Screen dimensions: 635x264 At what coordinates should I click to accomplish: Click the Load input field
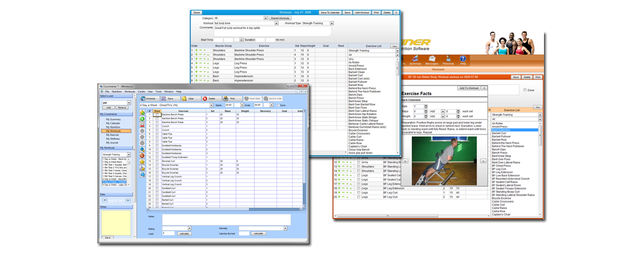tap(168, 233)
